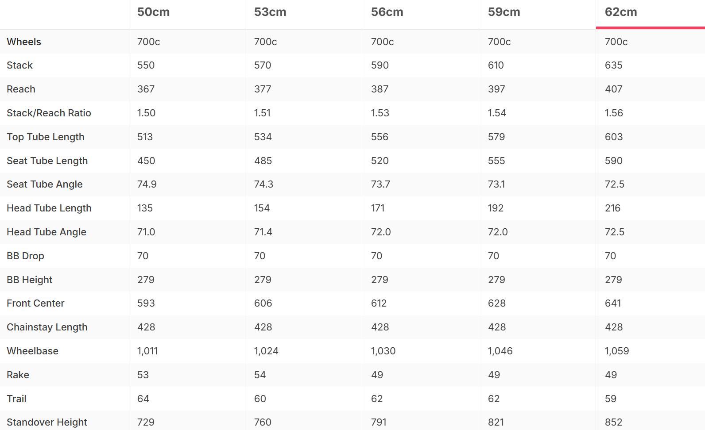Click the Head Tube Length value 192
The height and width of the screenshot is (430, 705).
point(496,208)
